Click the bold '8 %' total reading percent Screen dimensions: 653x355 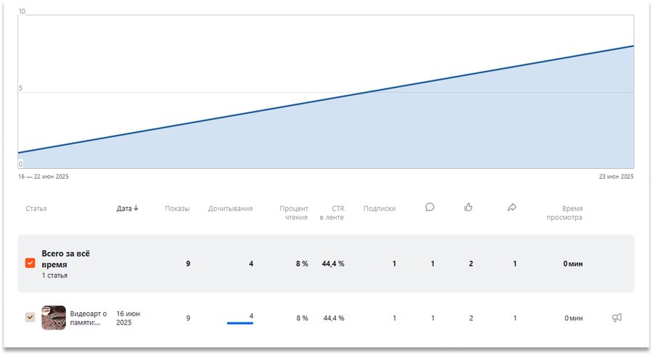pos(302,264)
